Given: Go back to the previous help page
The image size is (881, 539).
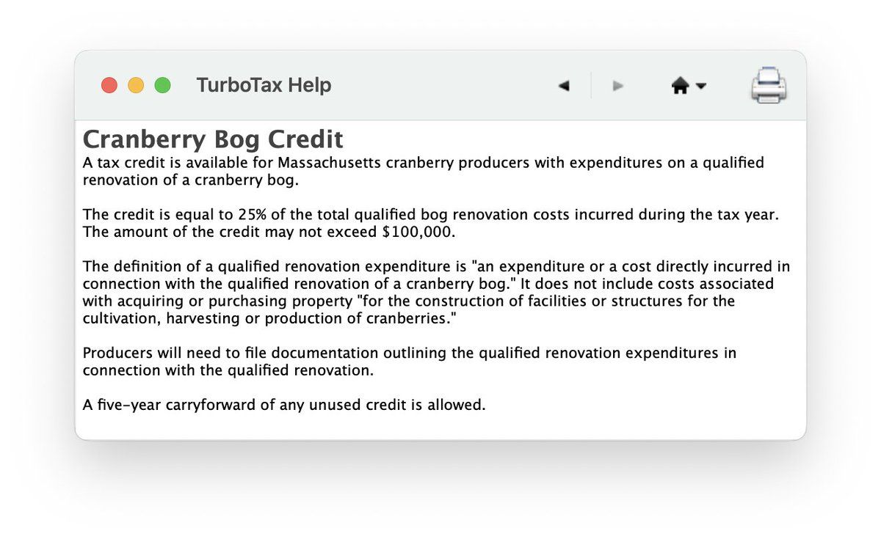Looking at the screenshot, I should pos(564,86).
